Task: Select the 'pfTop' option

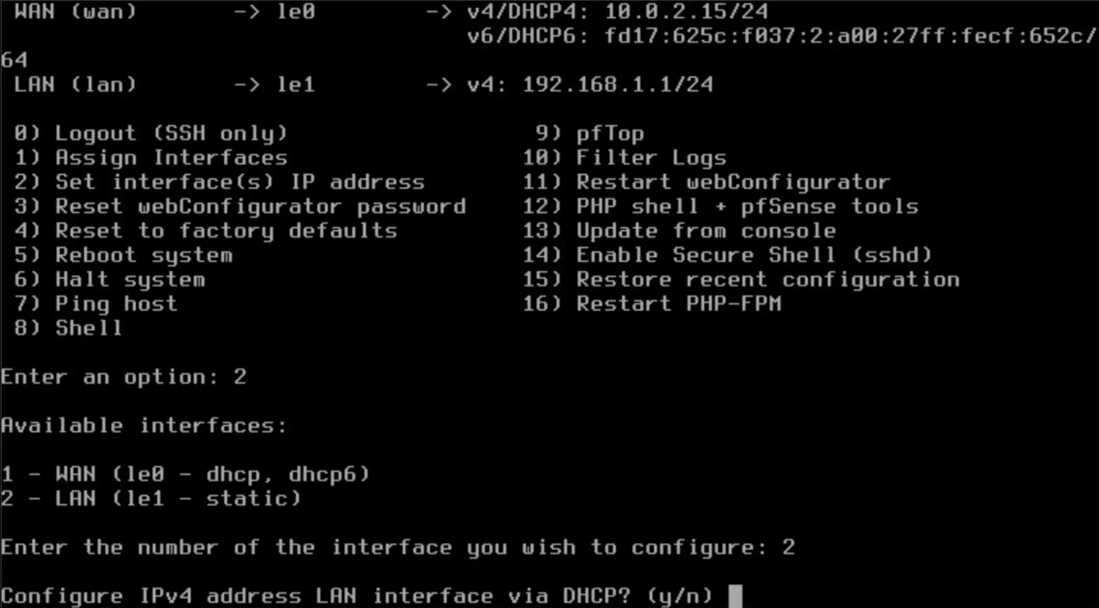Action: point(610,134)
